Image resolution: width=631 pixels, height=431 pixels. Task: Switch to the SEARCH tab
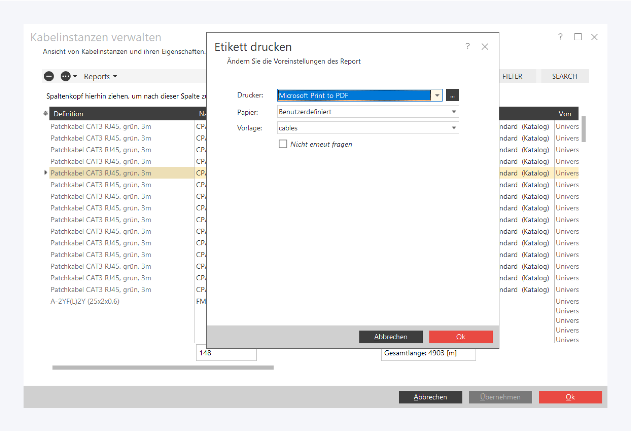point(564,76)
